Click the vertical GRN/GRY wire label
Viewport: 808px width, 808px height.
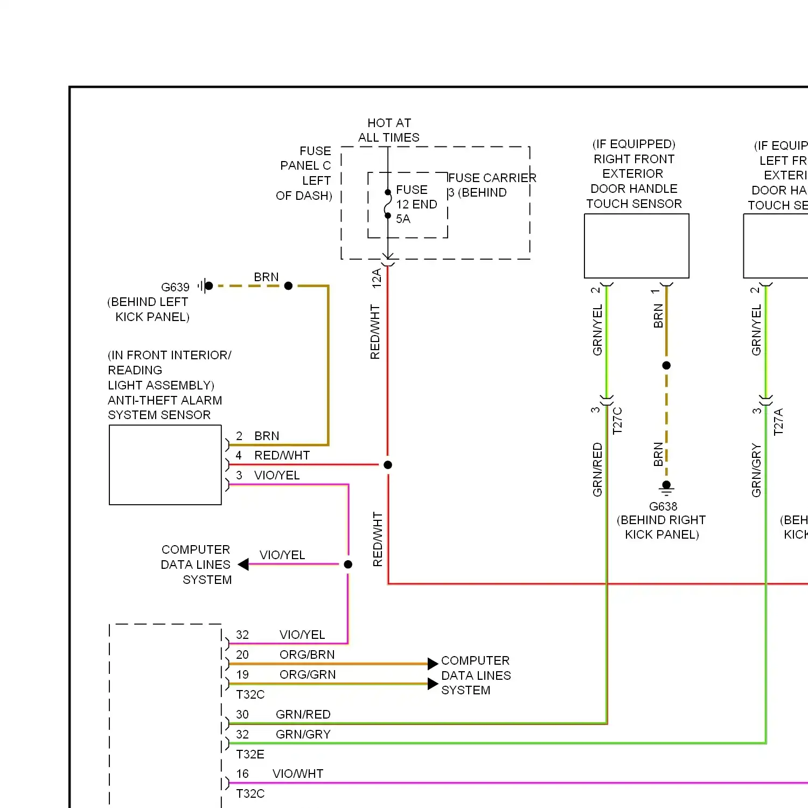point(756,470)
